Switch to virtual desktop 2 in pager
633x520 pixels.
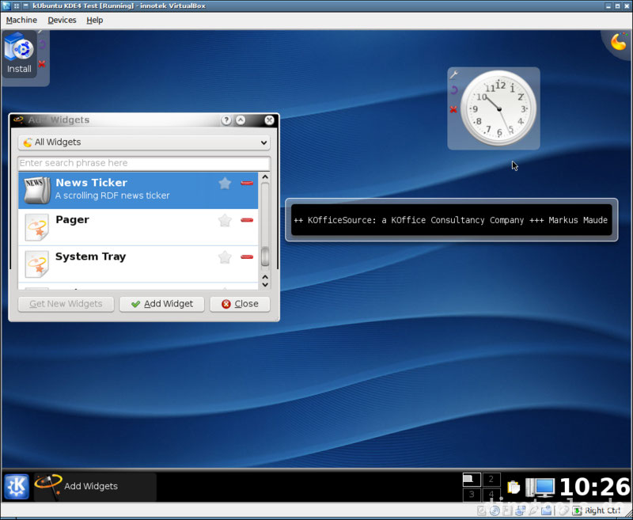point(491,479)
